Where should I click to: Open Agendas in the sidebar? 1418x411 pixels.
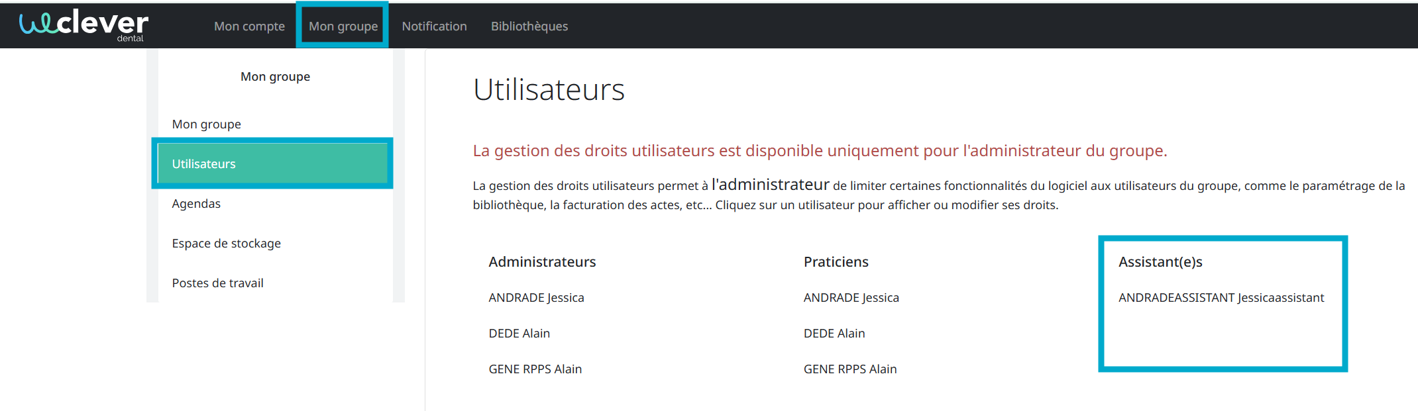[x=196, y=204]
